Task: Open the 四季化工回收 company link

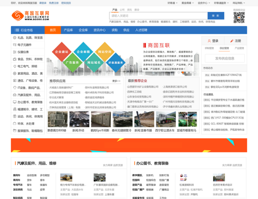Action: pyautogui.click(x=135, y=92)
